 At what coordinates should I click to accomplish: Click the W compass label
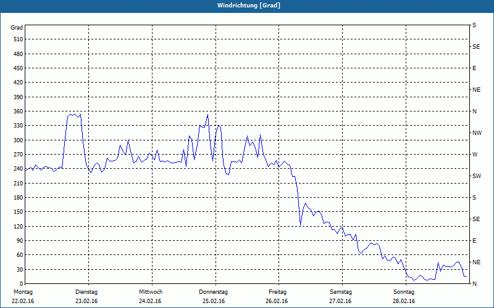475,155
